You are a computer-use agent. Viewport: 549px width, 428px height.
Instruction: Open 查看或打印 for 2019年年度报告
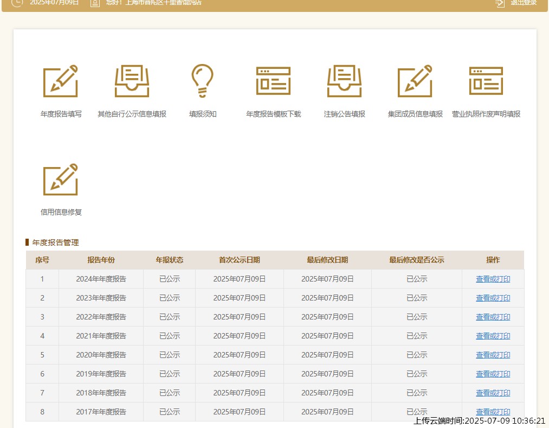(x=493, y=374)
